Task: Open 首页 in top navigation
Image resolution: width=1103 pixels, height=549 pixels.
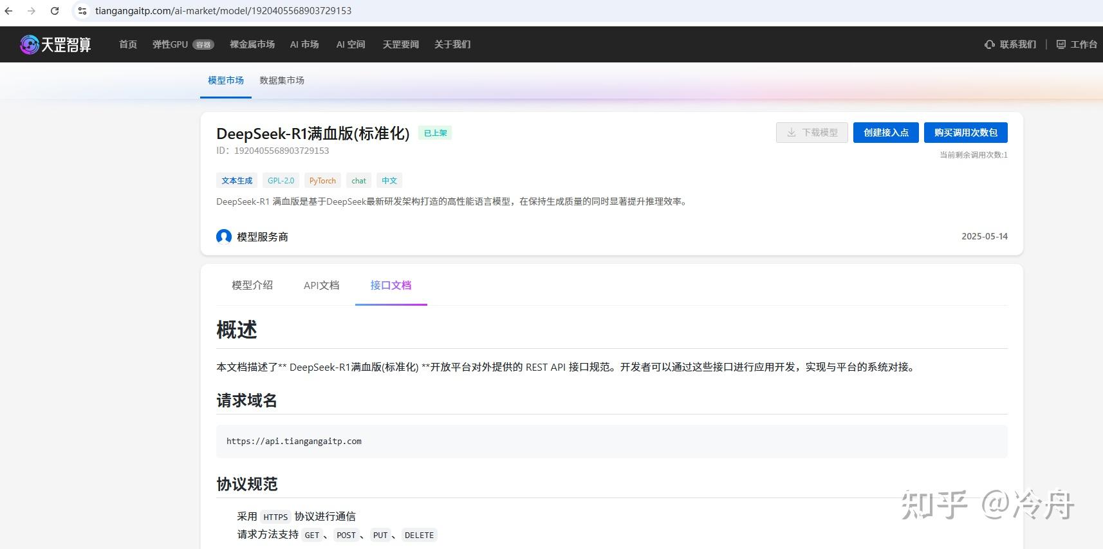Action: click(x=128, y=44)
